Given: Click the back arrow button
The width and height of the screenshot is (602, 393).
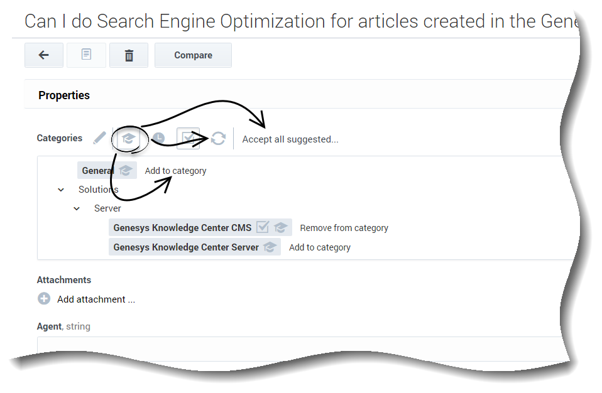Looking at the screenshot, I should [x=43, y=55].
